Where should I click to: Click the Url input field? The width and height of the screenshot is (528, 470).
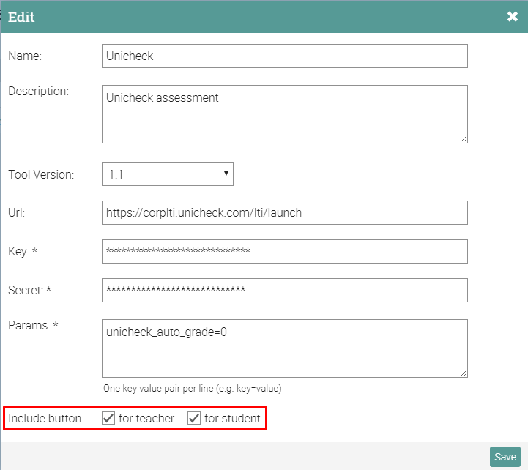coord(285,213)
